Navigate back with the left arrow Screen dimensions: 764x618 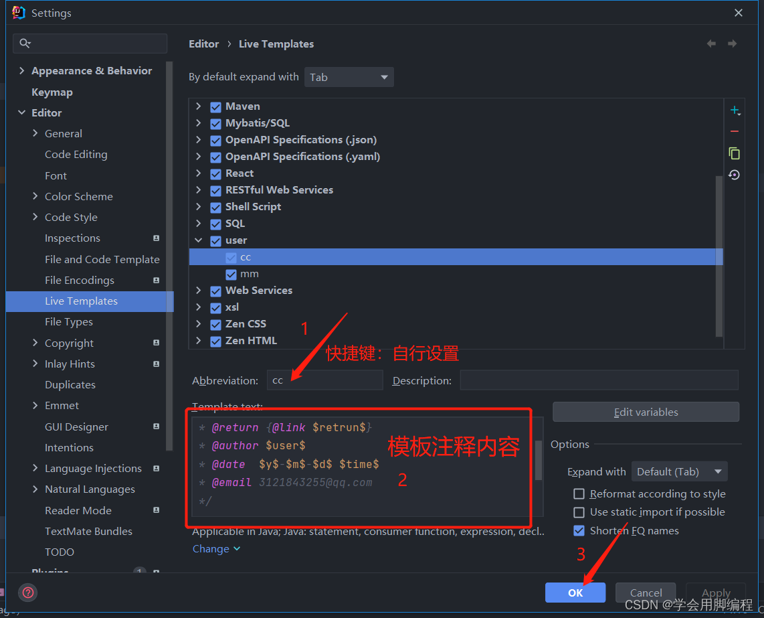coord(711,44)
